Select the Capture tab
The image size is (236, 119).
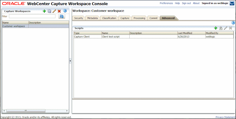[125, 18]
